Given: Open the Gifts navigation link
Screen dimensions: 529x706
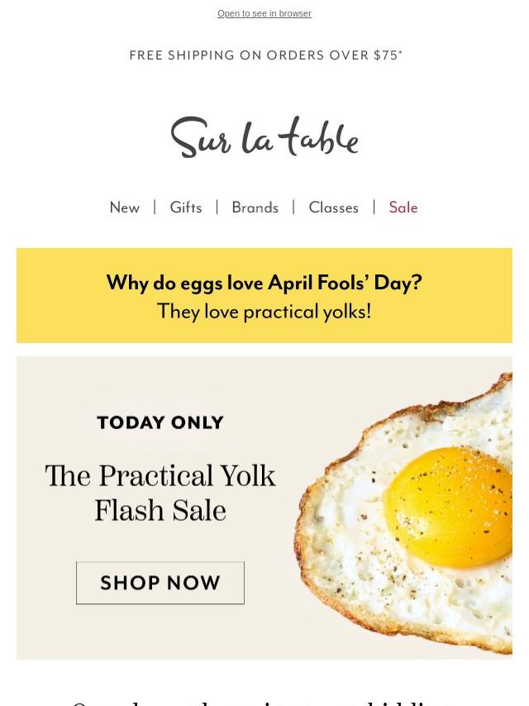Looking at the screenshot, I should 186,208.
